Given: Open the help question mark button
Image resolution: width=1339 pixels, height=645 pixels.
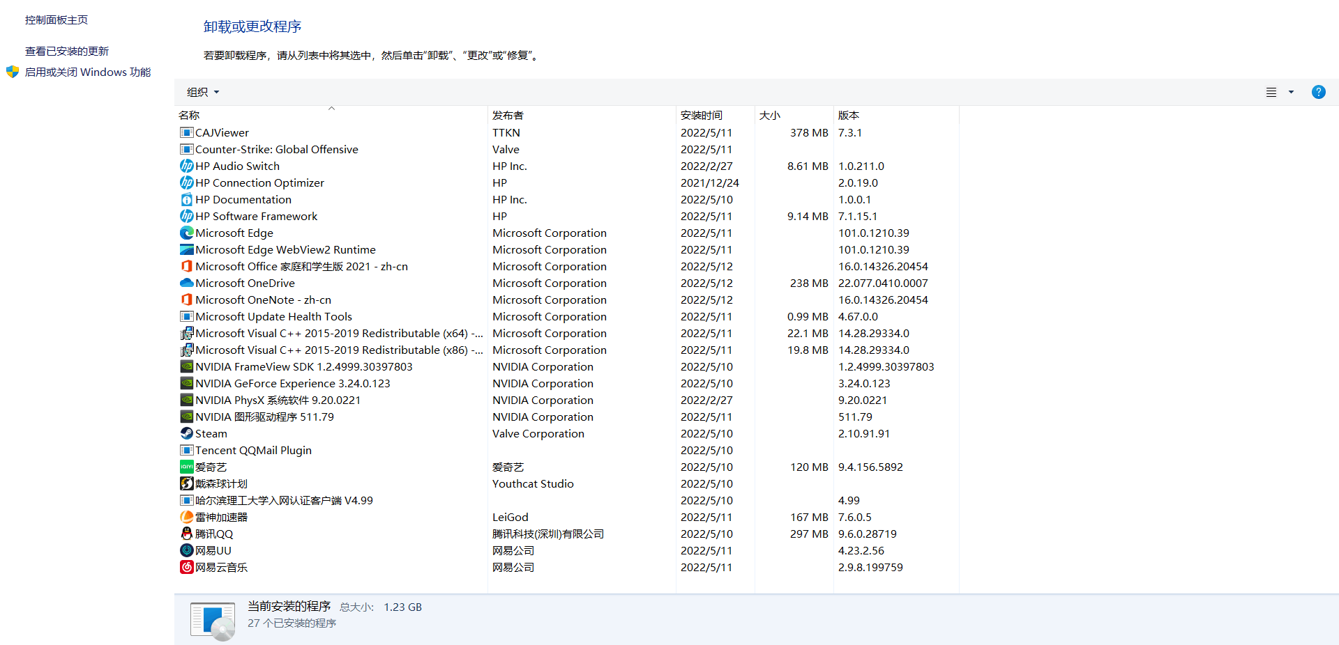Looking at the screenshot, I should click(1318, 92).
